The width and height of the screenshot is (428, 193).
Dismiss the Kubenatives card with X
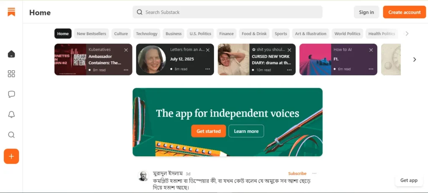[126, 50]
